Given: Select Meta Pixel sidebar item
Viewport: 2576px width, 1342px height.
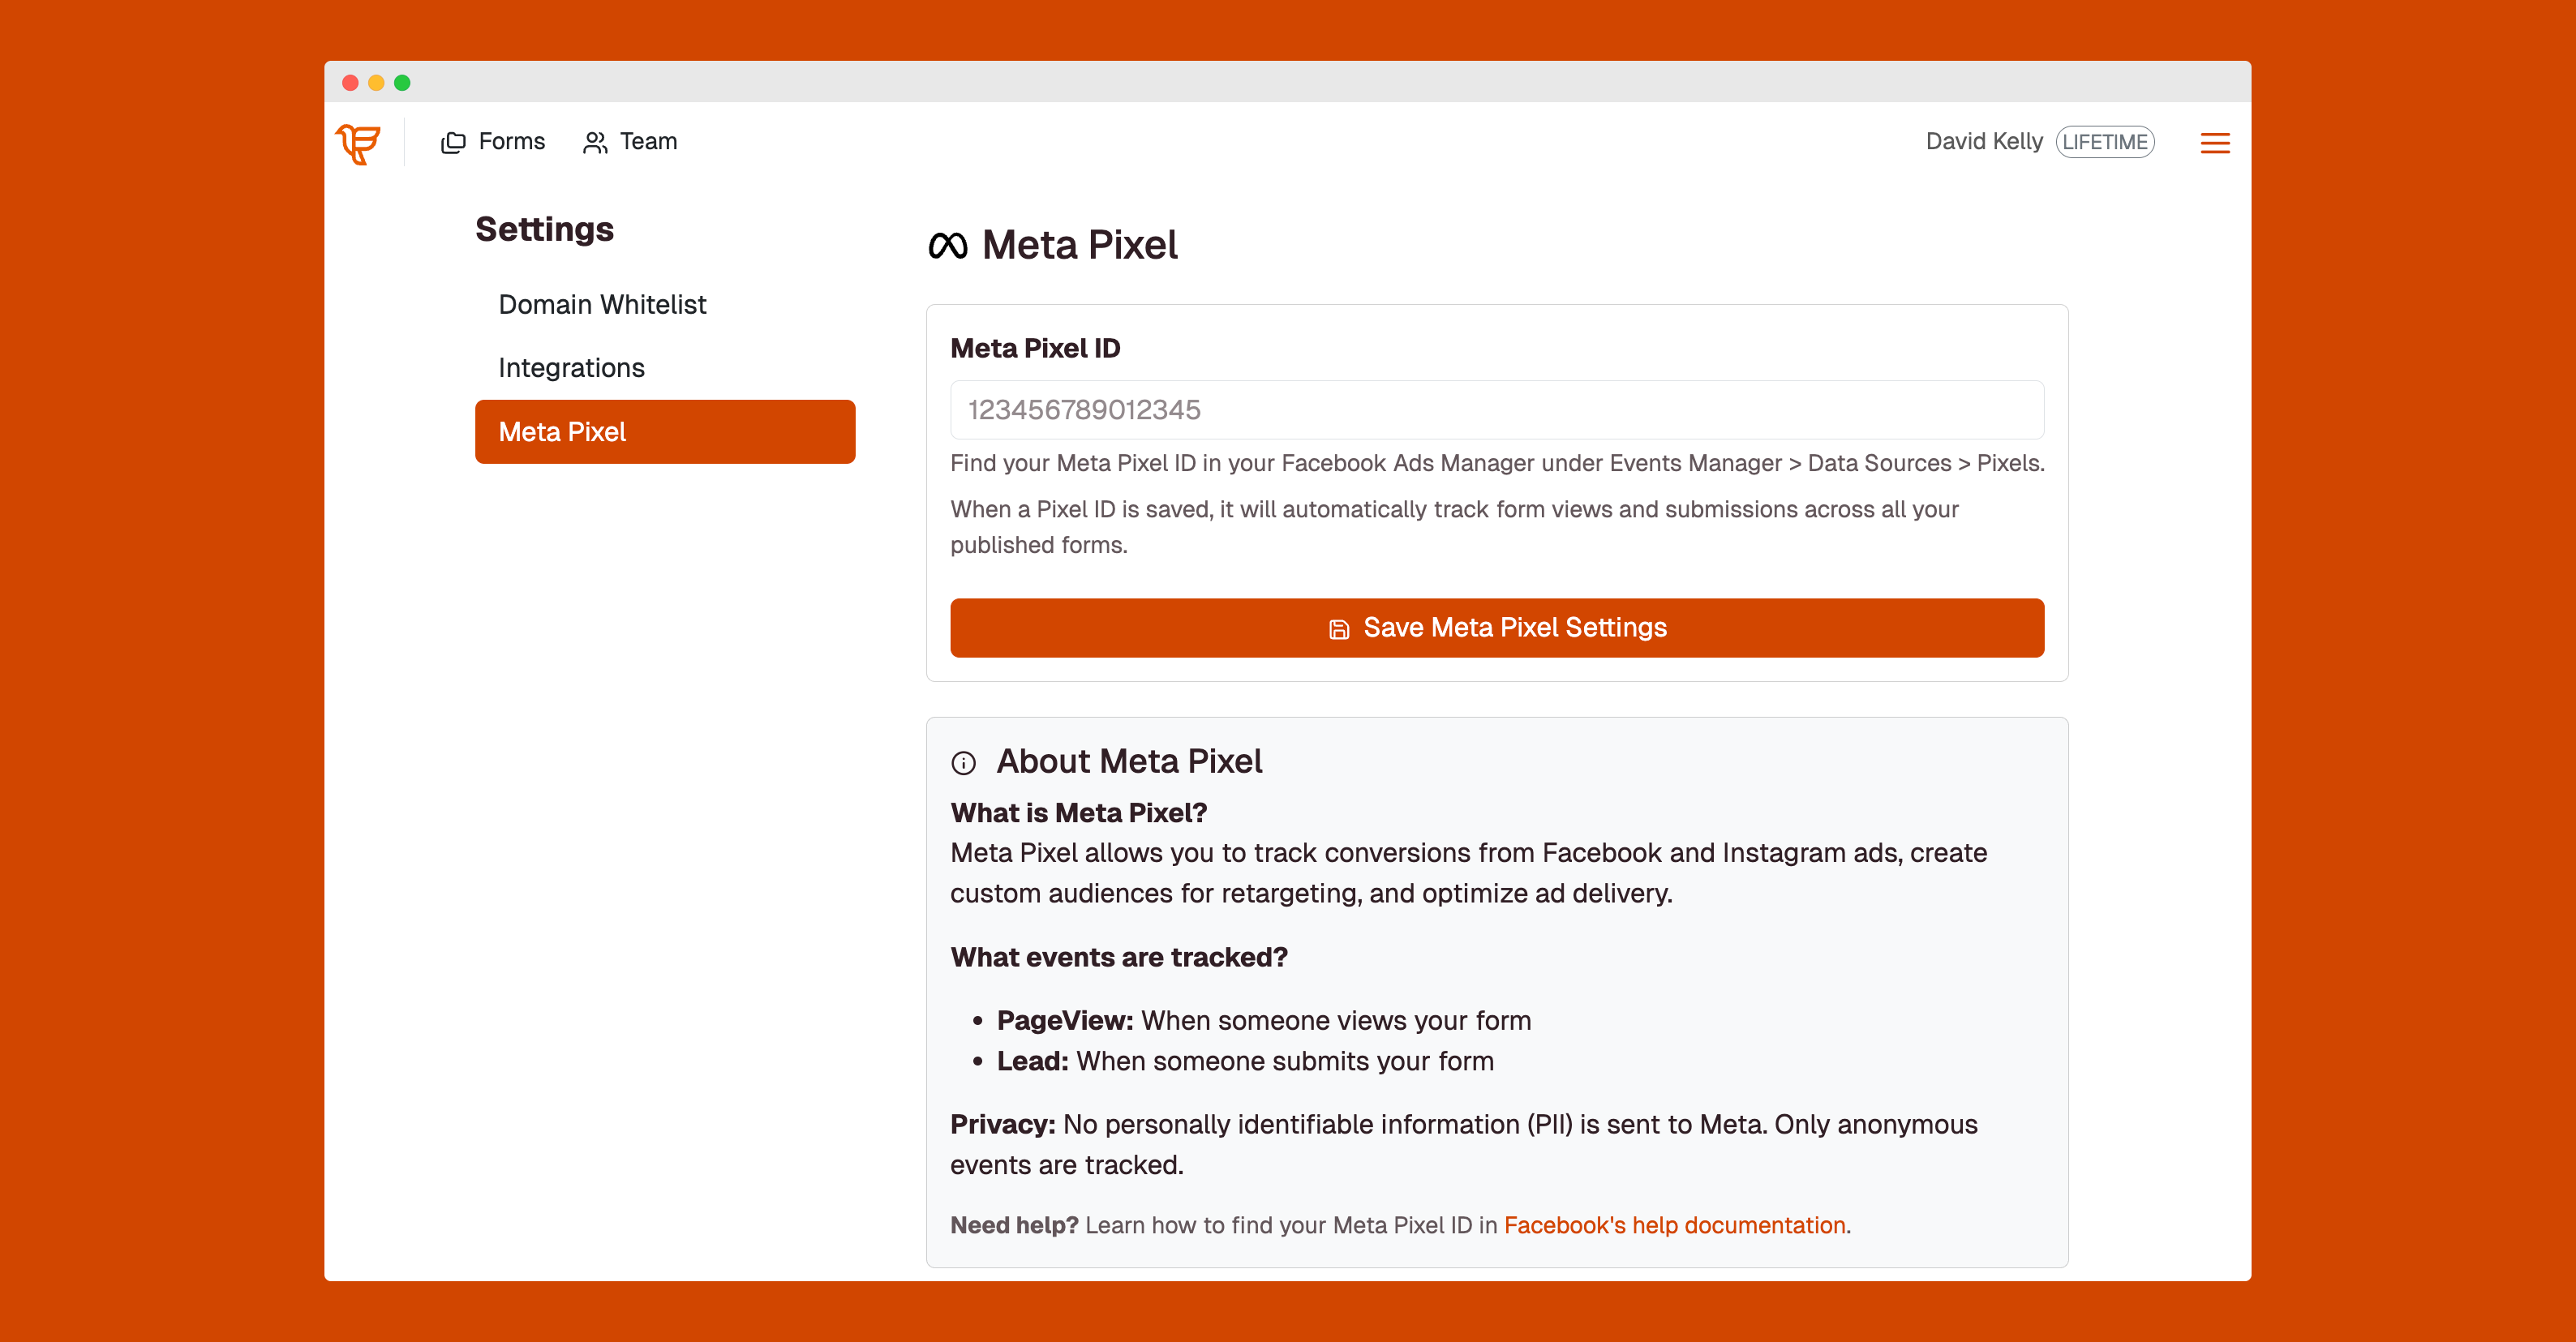Looking at the screenshot, I should (x=664, y=432).
